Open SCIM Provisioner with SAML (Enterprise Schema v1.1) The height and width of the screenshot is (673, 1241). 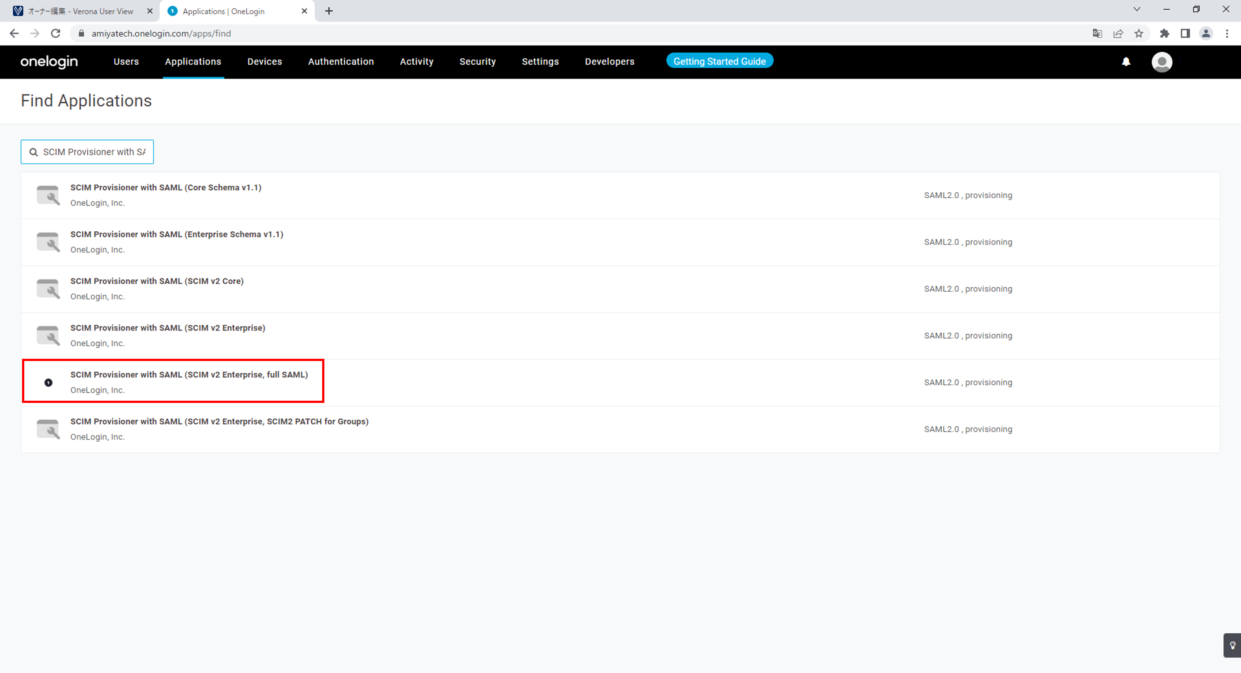pos(177,235)
